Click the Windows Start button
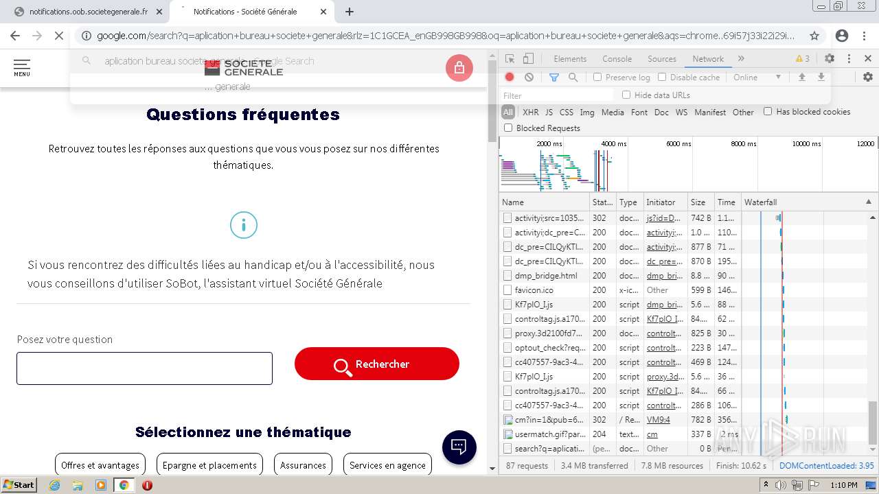The width and height of the screenshot is (879, 494). [19, 485]
